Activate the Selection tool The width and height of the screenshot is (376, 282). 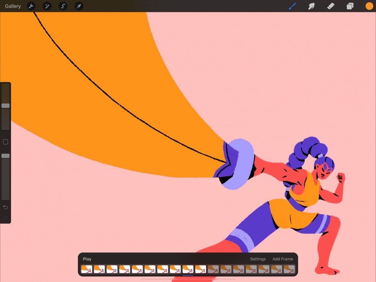pos(63,6)
